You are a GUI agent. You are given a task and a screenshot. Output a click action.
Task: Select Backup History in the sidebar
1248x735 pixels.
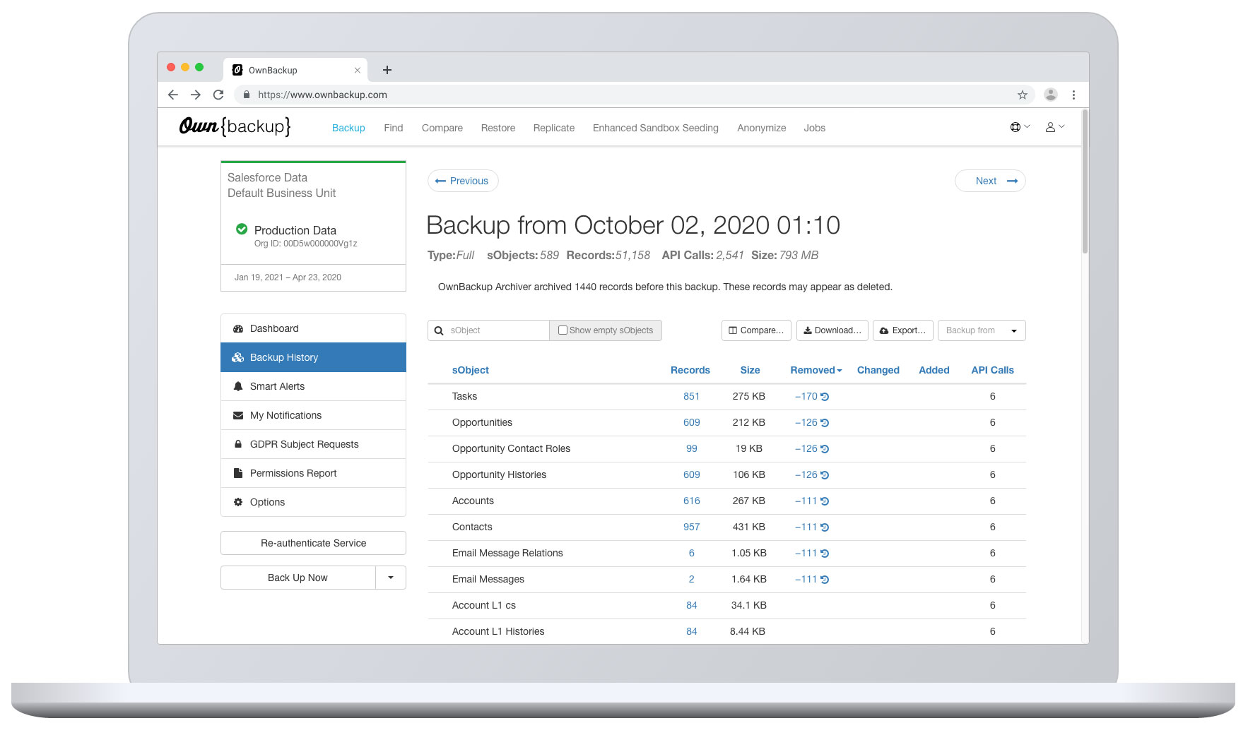(x=313, y=357)
